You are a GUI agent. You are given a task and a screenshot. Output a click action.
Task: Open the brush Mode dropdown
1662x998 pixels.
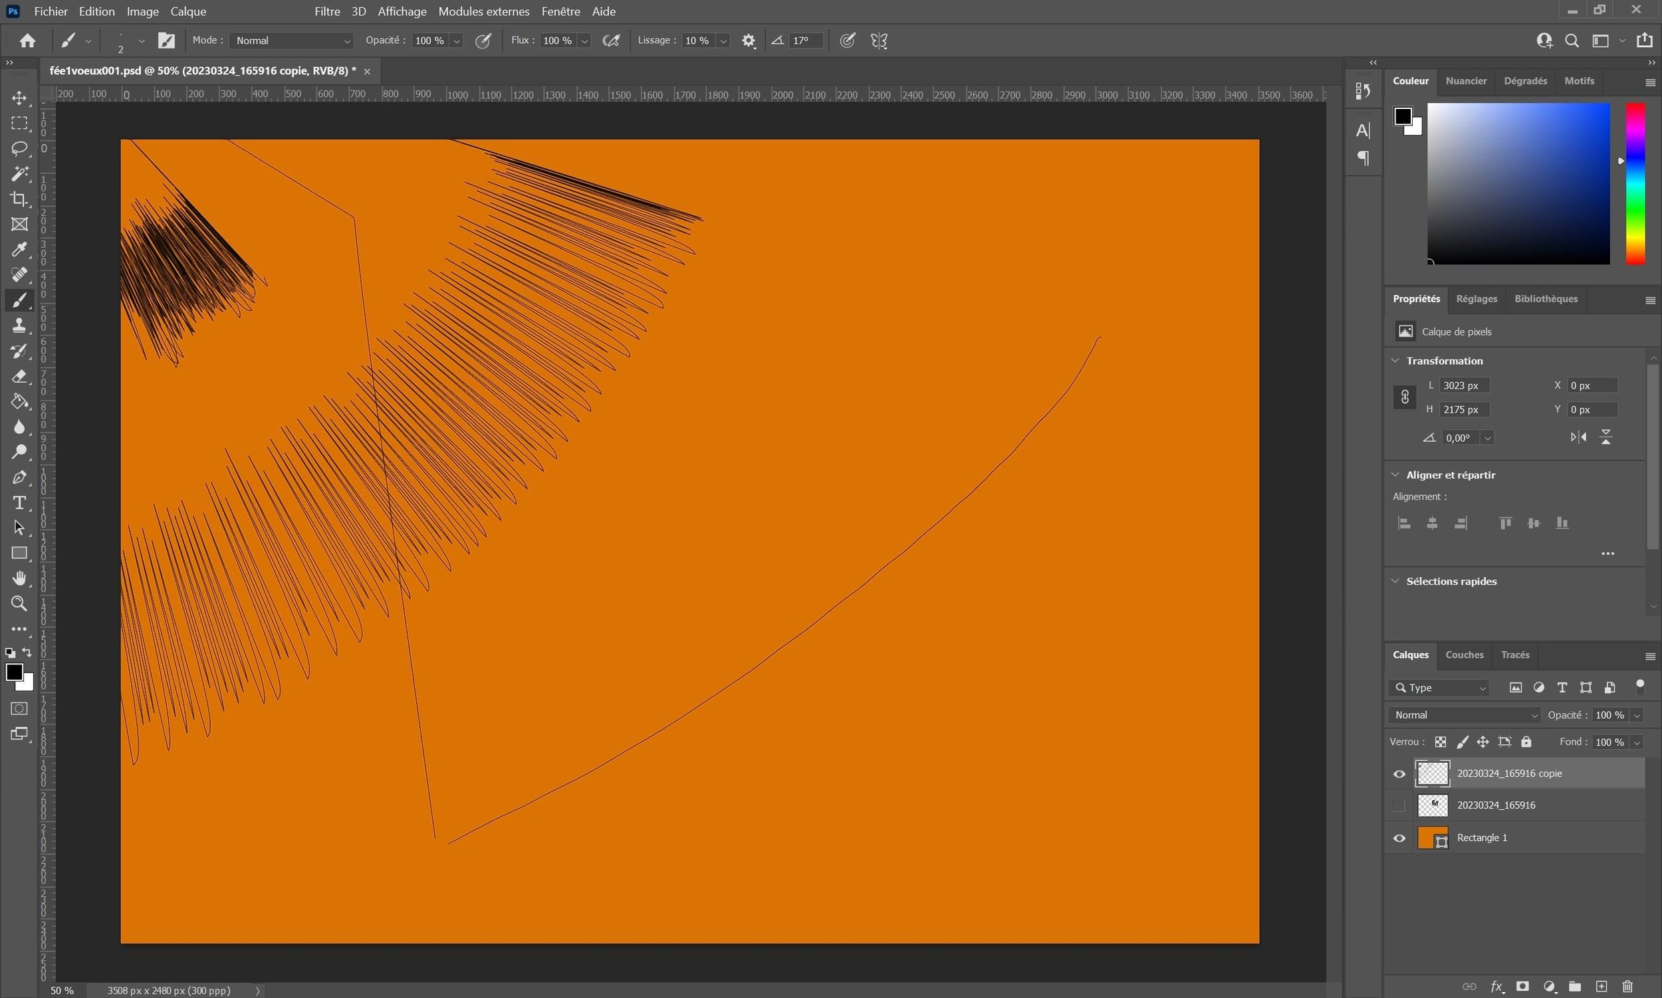pyautogui.click(x=291, y=41)
